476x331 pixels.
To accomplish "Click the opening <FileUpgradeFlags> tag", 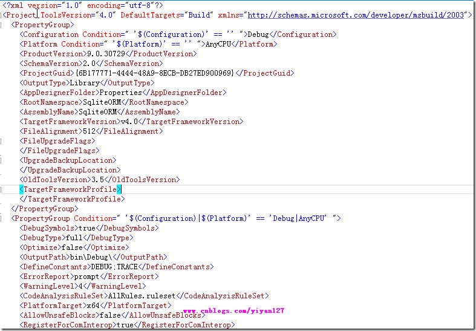I will (57, 141).
